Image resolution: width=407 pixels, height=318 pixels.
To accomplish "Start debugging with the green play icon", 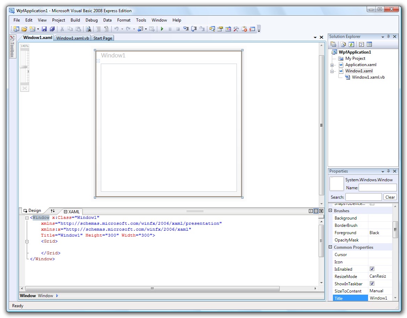I will pos(162,29).
